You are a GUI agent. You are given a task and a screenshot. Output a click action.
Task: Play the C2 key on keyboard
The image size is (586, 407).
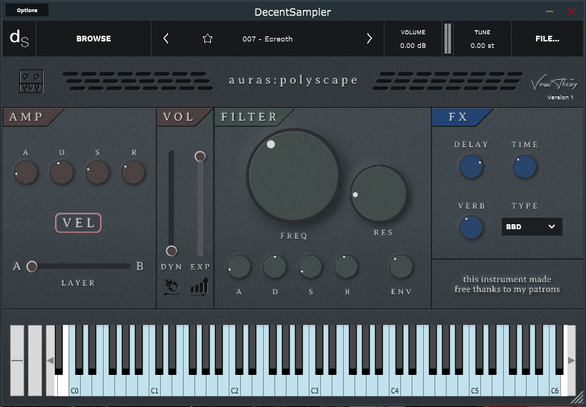point(234,385)
